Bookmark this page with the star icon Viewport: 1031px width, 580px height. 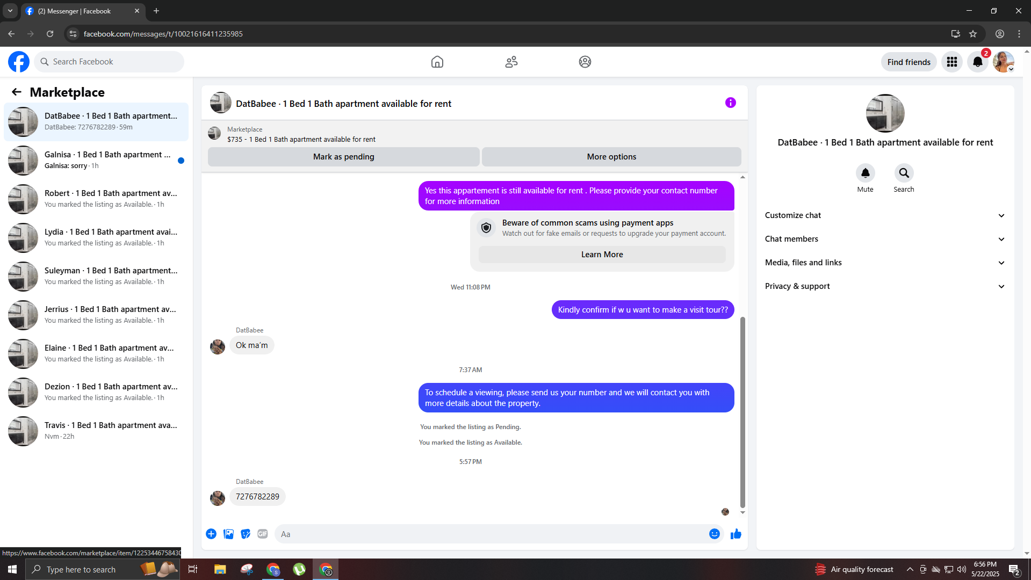pos(973,34)
